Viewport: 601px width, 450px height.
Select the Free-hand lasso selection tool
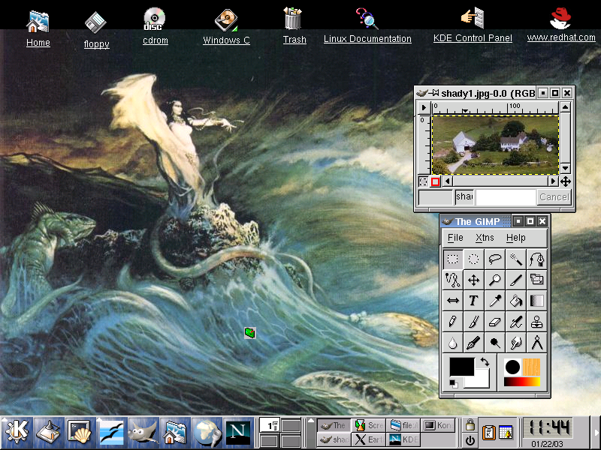tap(495, 259)
